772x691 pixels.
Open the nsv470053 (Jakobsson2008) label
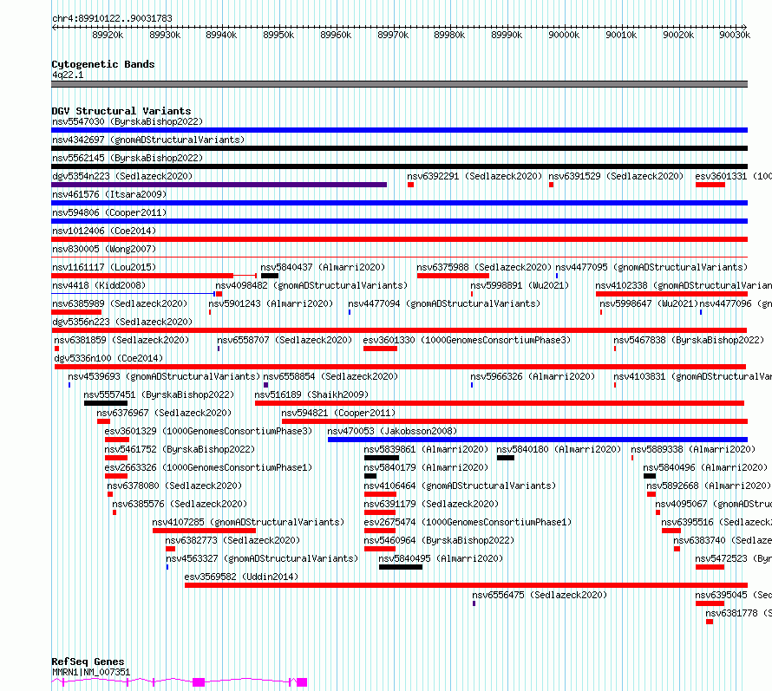click(392, 431)
